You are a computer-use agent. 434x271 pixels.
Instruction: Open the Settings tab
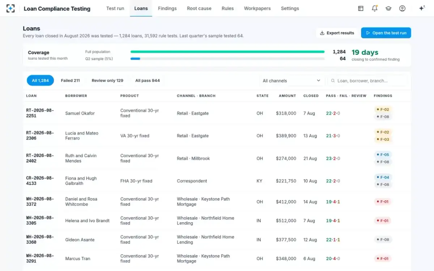tap(290, 8)
